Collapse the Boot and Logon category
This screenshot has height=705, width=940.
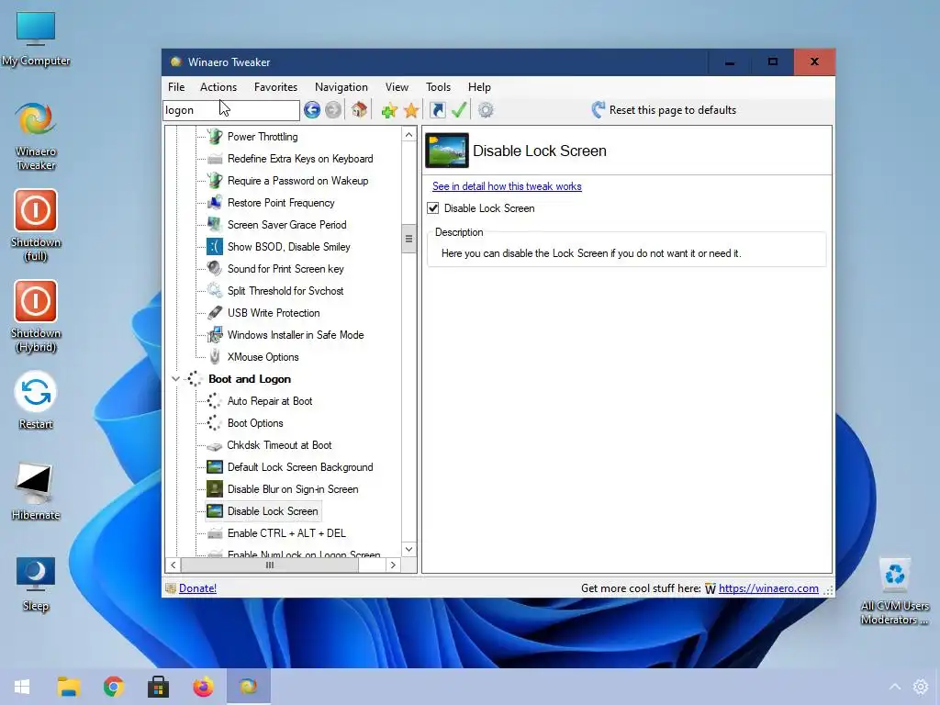(x=175, y=379)
